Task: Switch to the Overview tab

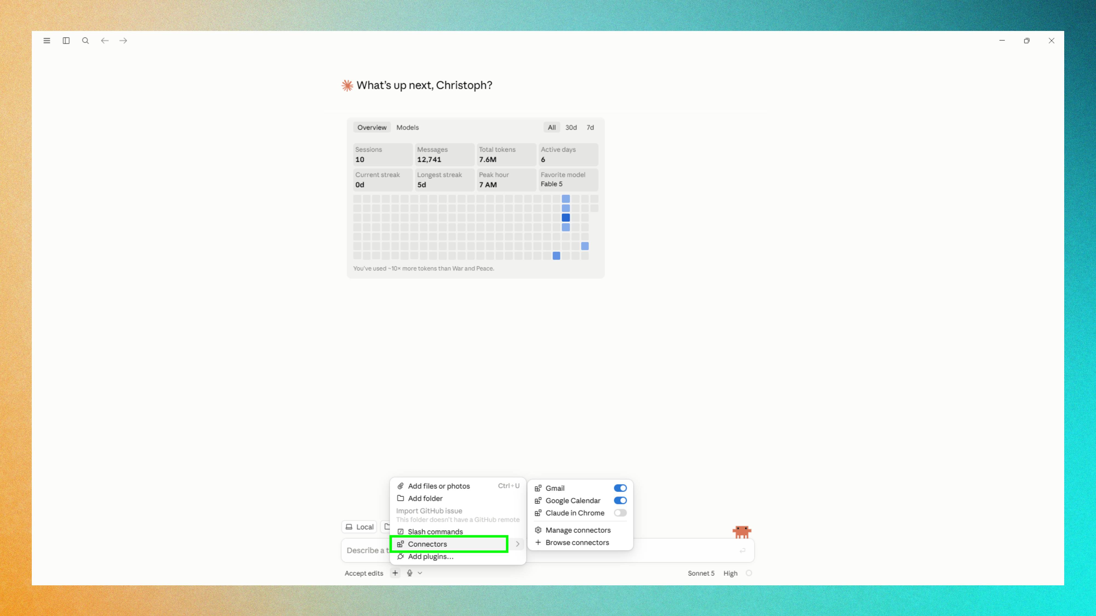Action: [372, 128]
